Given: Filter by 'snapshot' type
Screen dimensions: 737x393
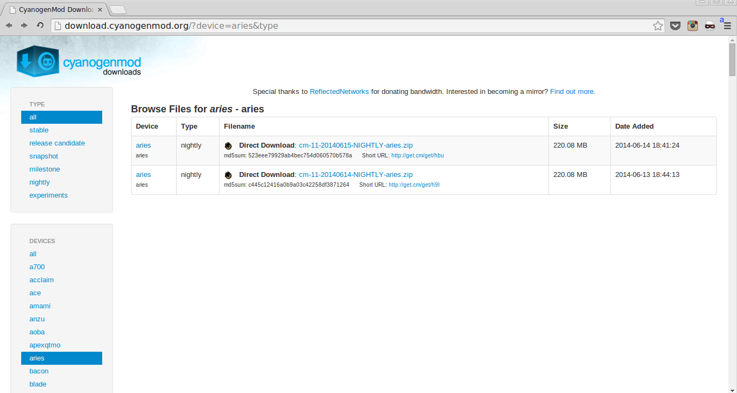Looking at the screenshot, I should pos(43,156).
